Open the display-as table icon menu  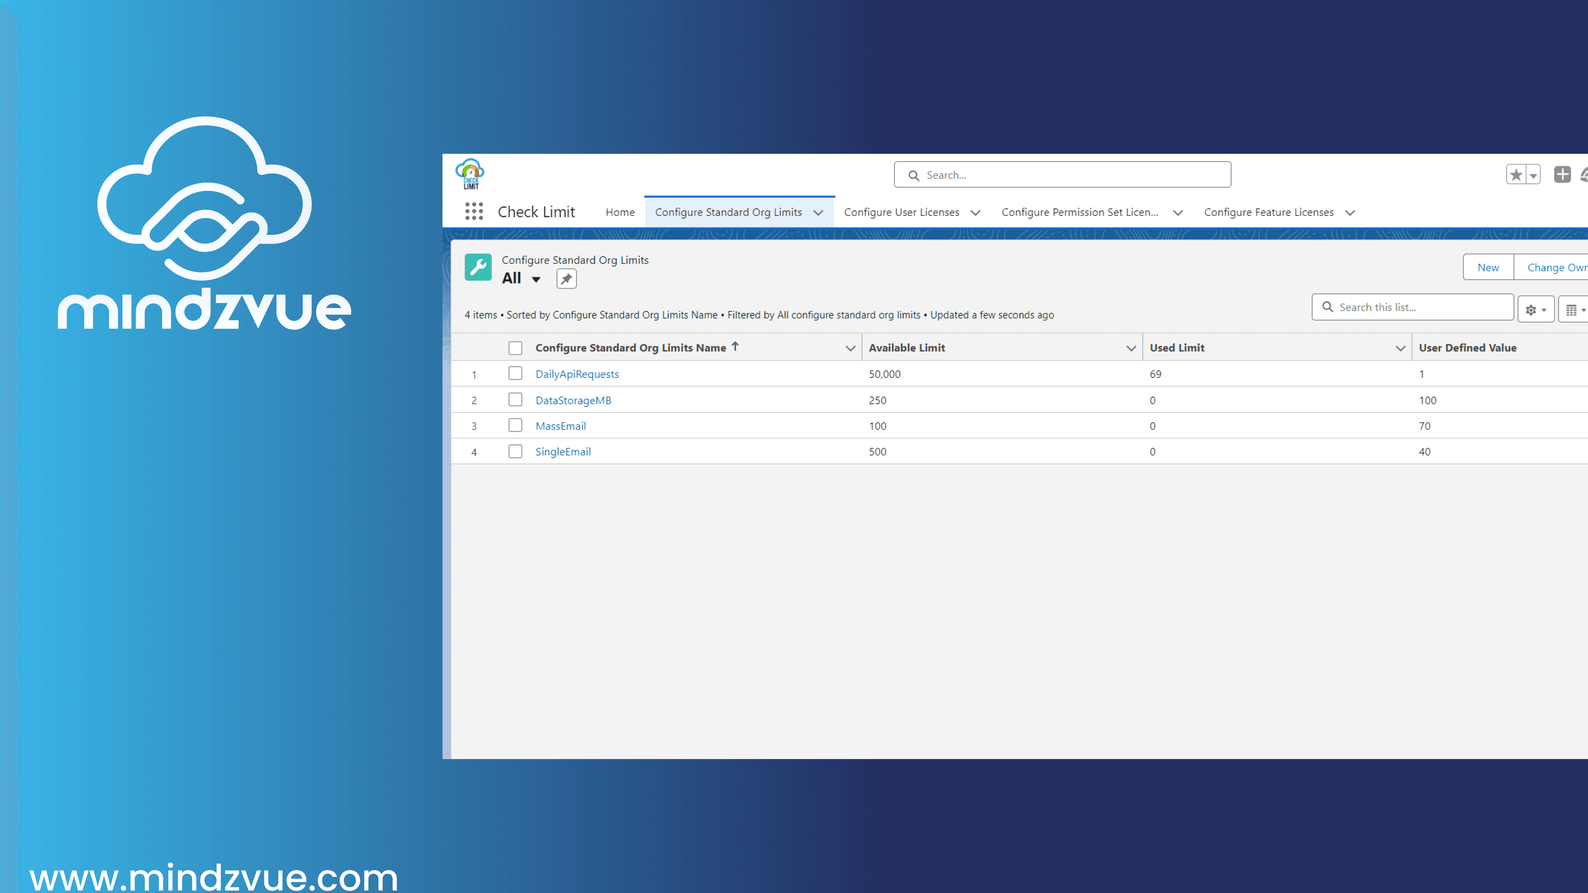click(1574, 310)
